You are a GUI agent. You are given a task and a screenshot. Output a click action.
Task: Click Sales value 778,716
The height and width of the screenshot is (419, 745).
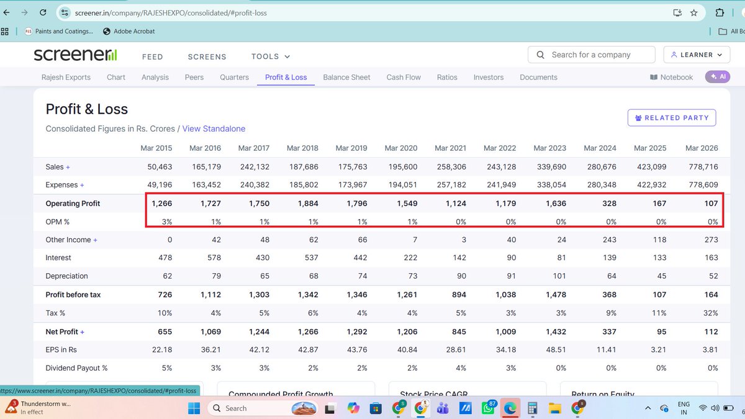pyautogui.click(x=703, y=167)
